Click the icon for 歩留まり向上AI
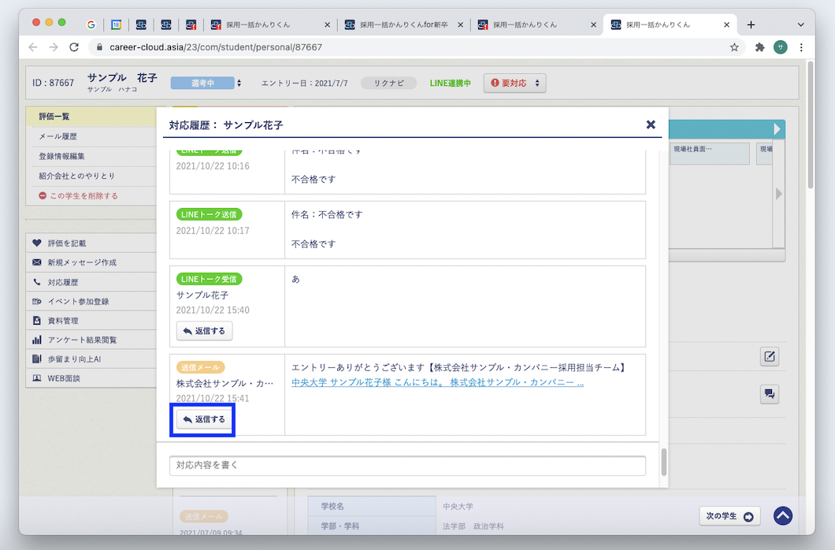 pyautogui.click(x=37, y=359)
